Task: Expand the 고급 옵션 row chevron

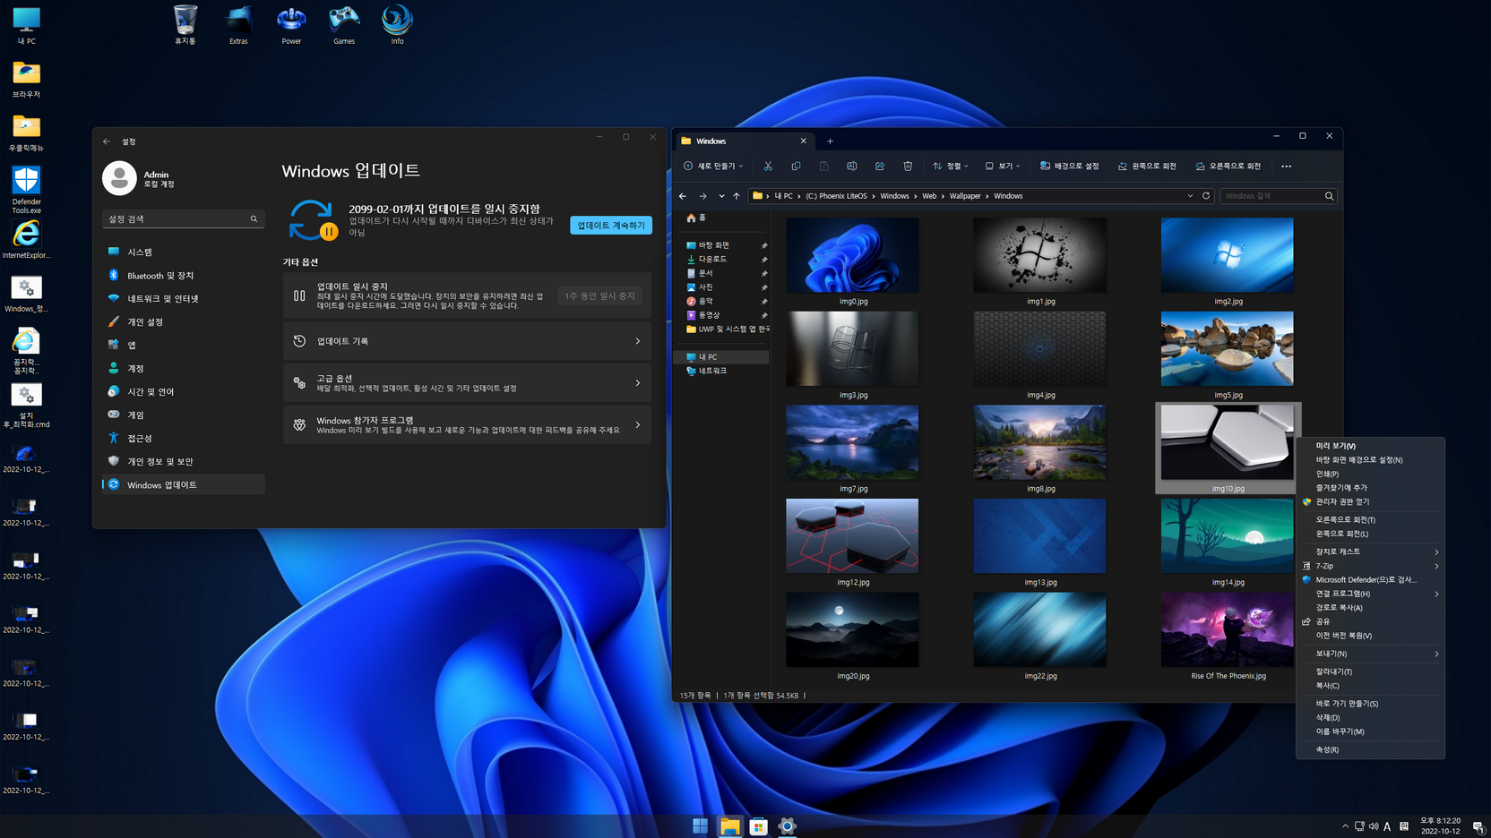Action: coord(638,383)
